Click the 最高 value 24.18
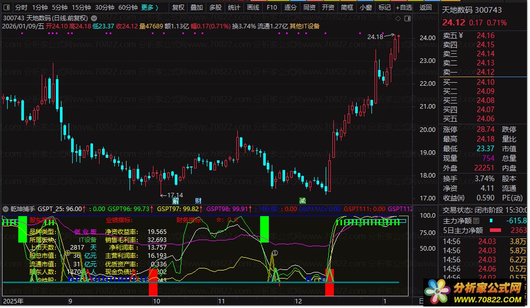This screenshot has height=308, width=530. coord(485,139)
